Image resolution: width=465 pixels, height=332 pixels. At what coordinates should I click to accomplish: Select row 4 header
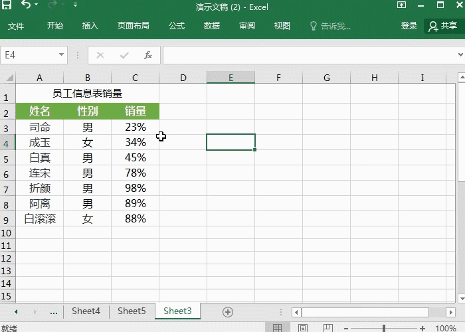tap(7, 142)
